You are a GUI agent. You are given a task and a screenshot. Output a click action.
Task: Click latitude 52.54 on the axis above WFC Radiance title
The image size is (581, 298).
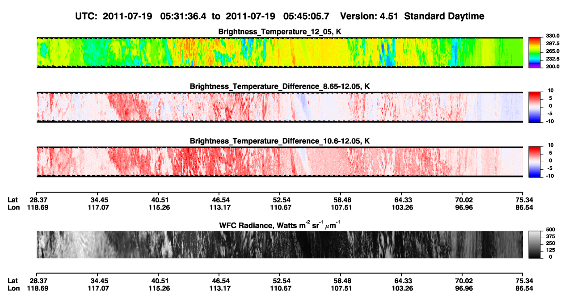(x=282, y=200)
